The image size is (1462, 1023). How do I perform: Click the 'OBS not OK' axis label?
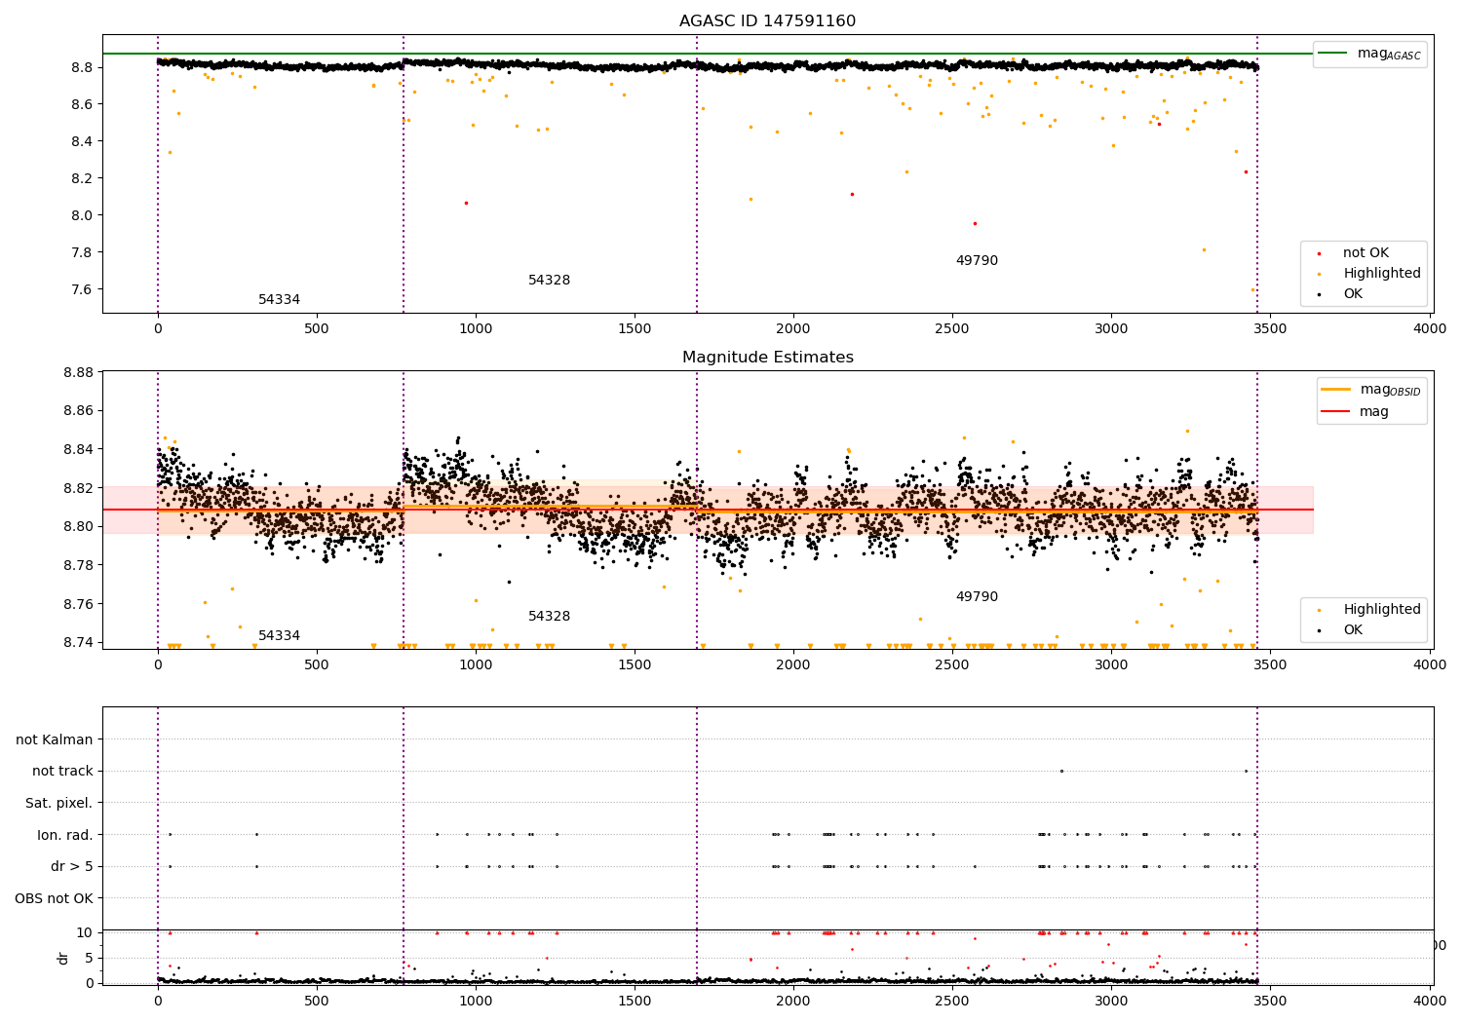[54, 898]
